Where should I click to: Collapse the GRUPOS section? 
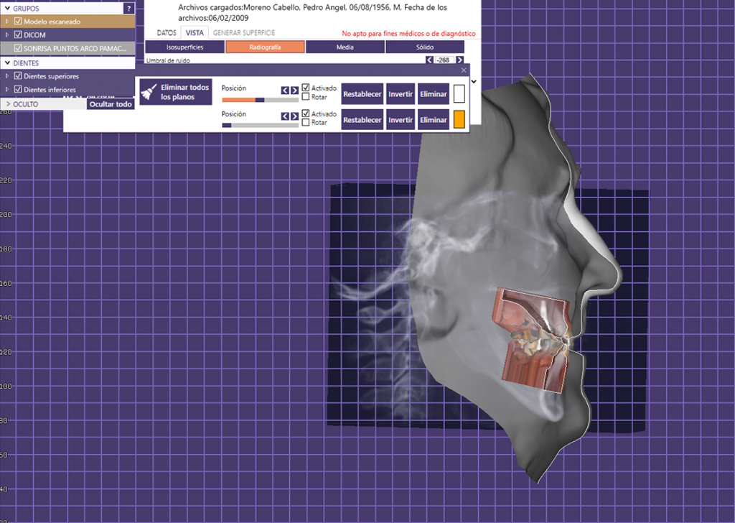tap(7, 9)
